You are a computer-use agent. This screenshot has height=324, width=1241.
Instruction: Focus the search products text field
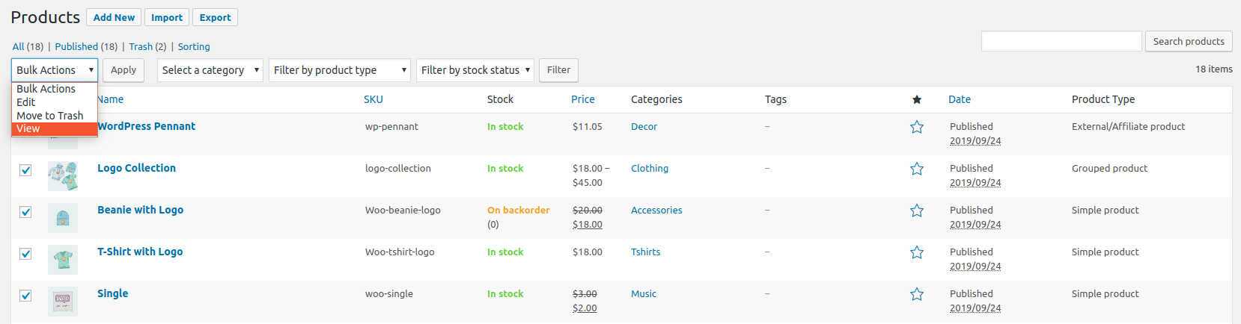pos(1061,41)
